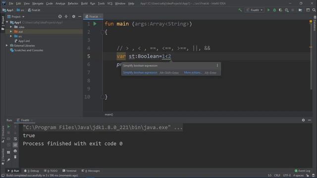Click More actions link in popup
The width and height of the screenshot is (317, 178).
pyautogui.click(x=193, y=73)
